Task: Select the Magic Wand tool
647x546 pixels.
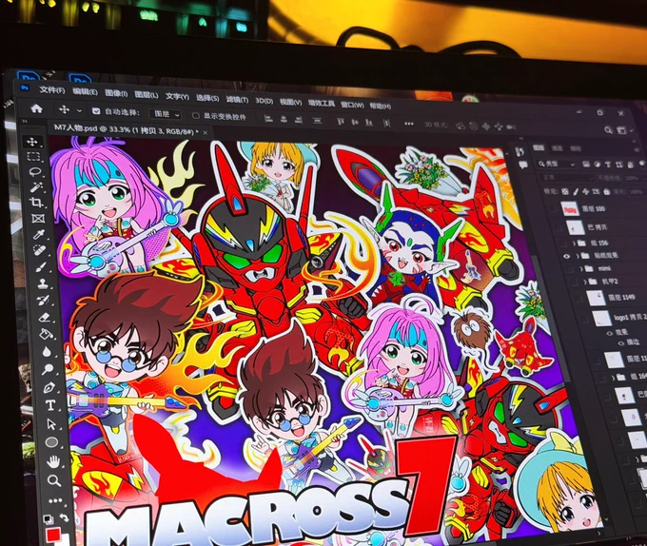Action: [x=36, y=187]
